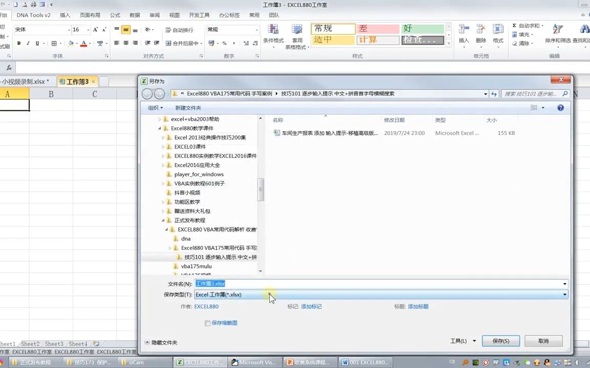The image size is (590, 368).
Task: Click 自动换行 wrap text button
Action: tap(179, 30)
